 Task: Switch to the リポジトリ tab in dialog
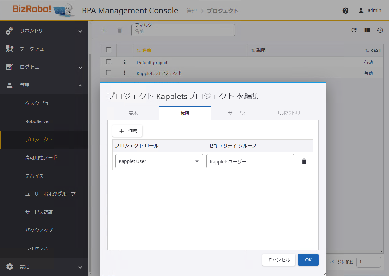[x=289, y=113]
